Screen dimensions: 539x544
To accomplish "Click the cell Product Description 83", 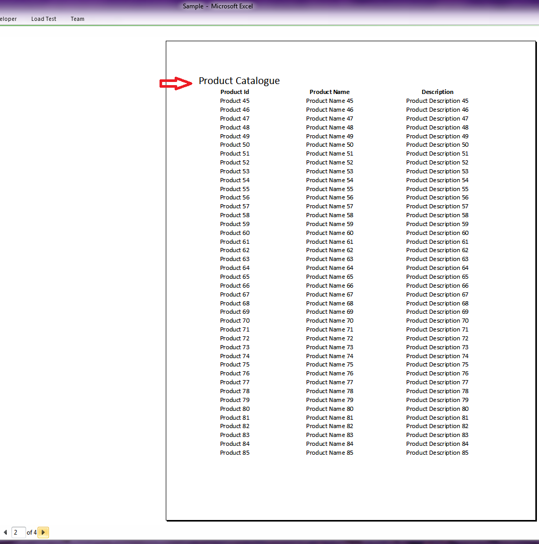I will 437,435.
